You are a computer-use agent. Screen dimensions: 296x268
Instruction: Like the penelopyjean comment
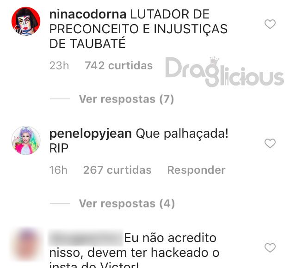270,143
